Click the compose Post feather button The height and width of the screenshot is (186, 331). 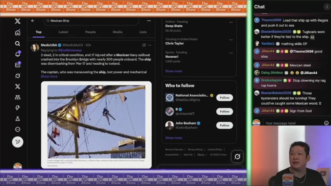pyautogui.click(x=18, y=142)
